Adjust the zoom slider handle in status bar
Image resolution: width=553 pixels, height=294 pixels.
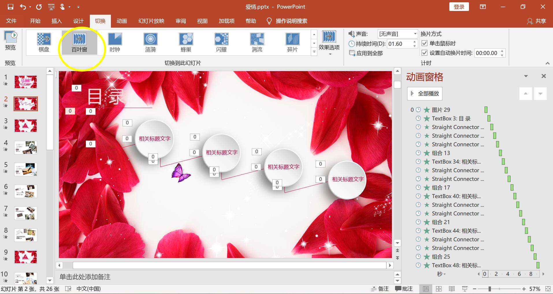coord(490,289)
